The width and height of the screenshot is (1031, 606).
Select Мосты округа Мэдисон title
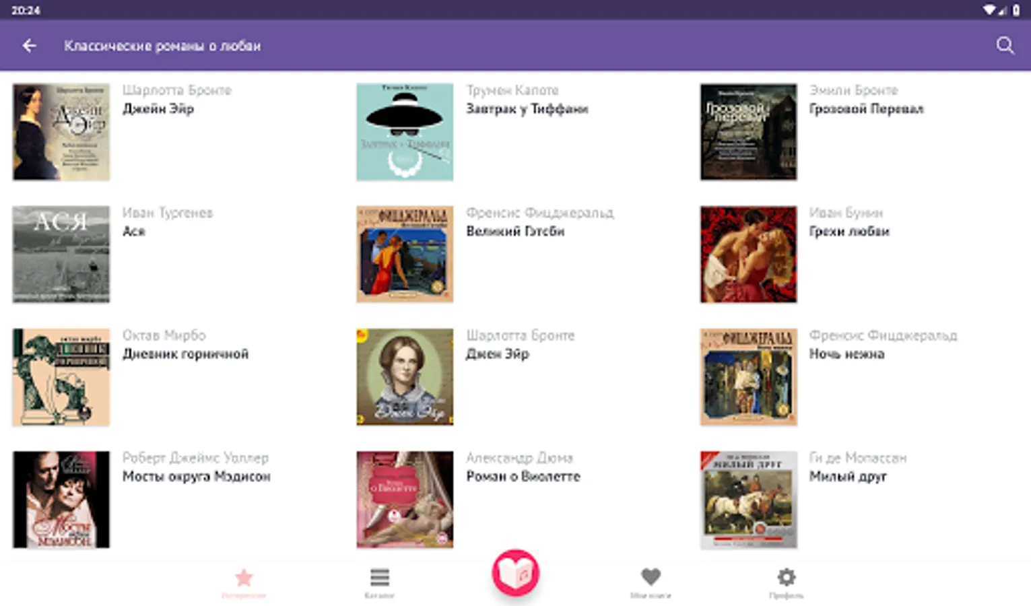(x=196, y=476)
